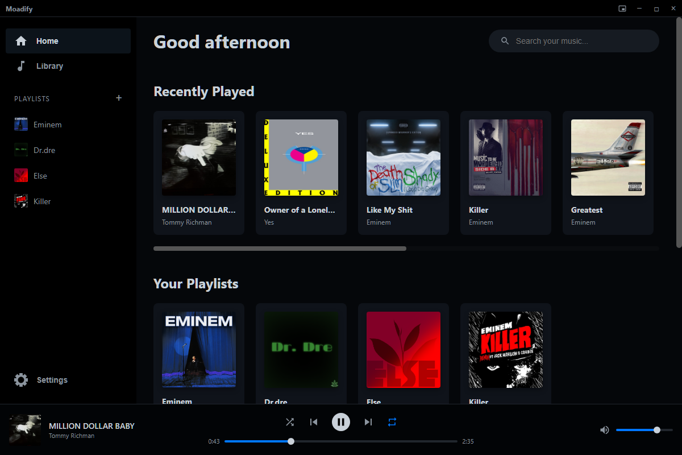Click 'Eminem' artist under Greatest card

click(x=583, y=222)
